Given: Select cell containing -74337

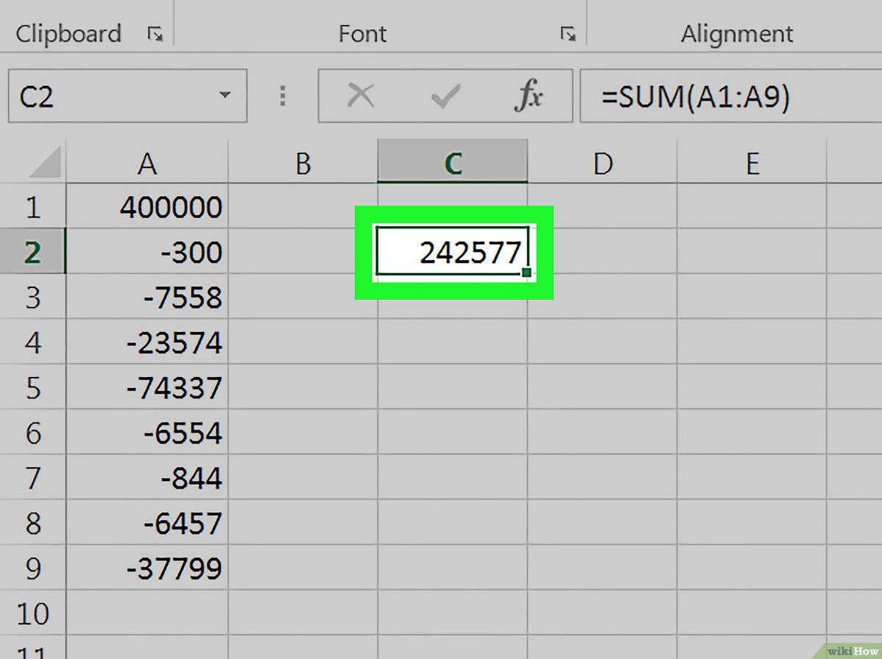Looking at the screenshot, I should (x=148, y=388).
